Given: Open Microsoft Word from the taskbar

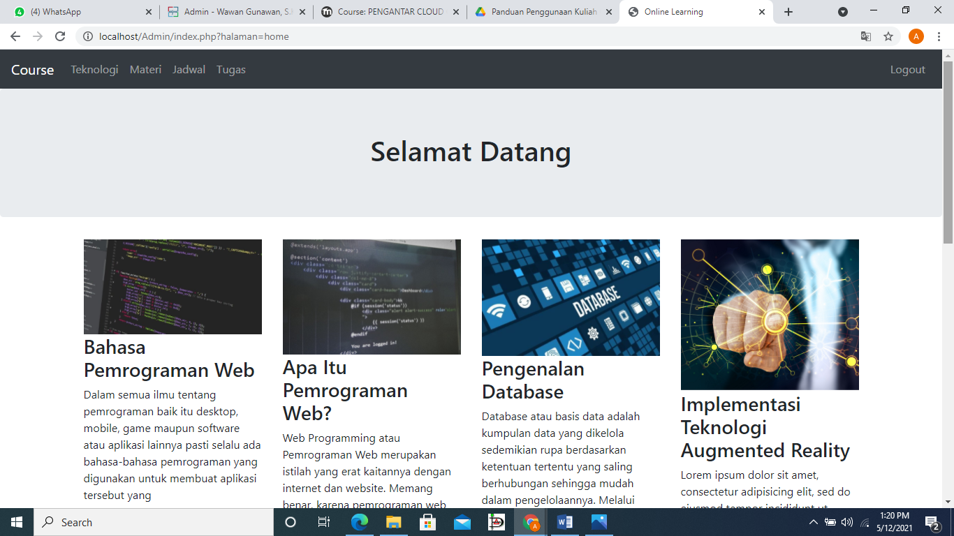Looking at the screenshot, I should coord(565,522).
